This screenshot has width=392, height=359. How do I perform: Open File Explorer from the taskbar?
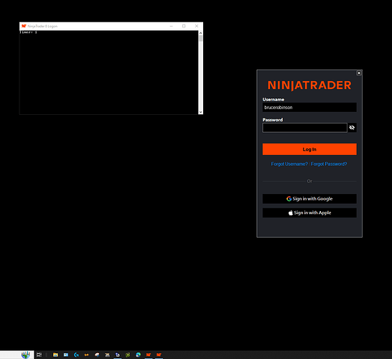[55, 355]
